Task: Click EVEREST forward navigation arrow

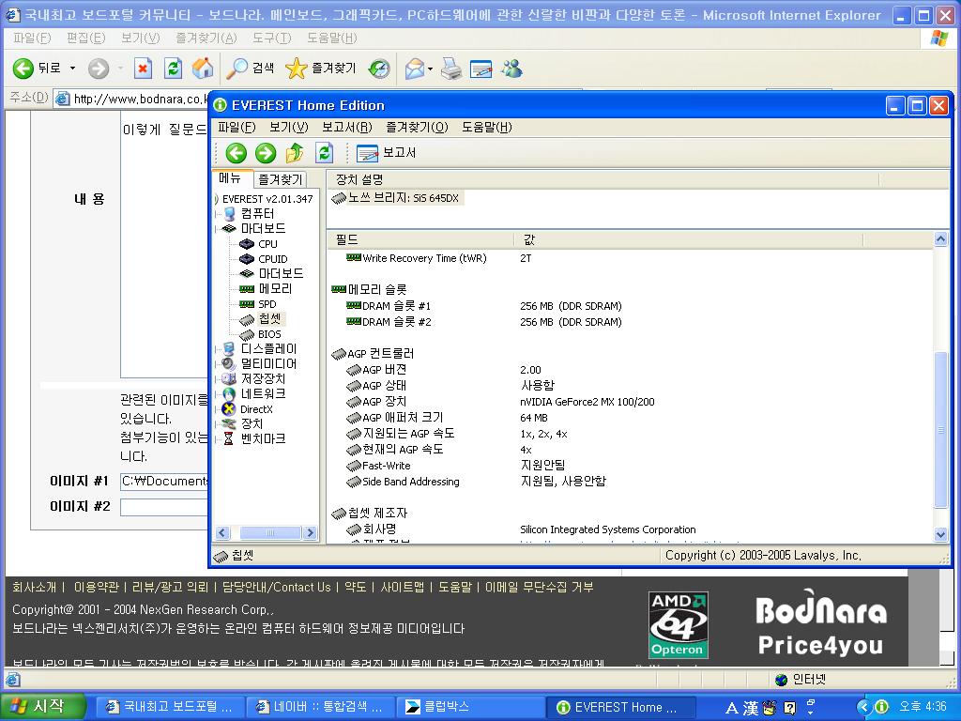Action: pyautogui.click(x=266, y=153)
